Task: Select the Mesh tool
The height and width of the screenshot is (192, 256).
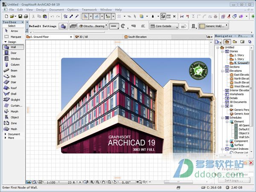Action: 13,129
